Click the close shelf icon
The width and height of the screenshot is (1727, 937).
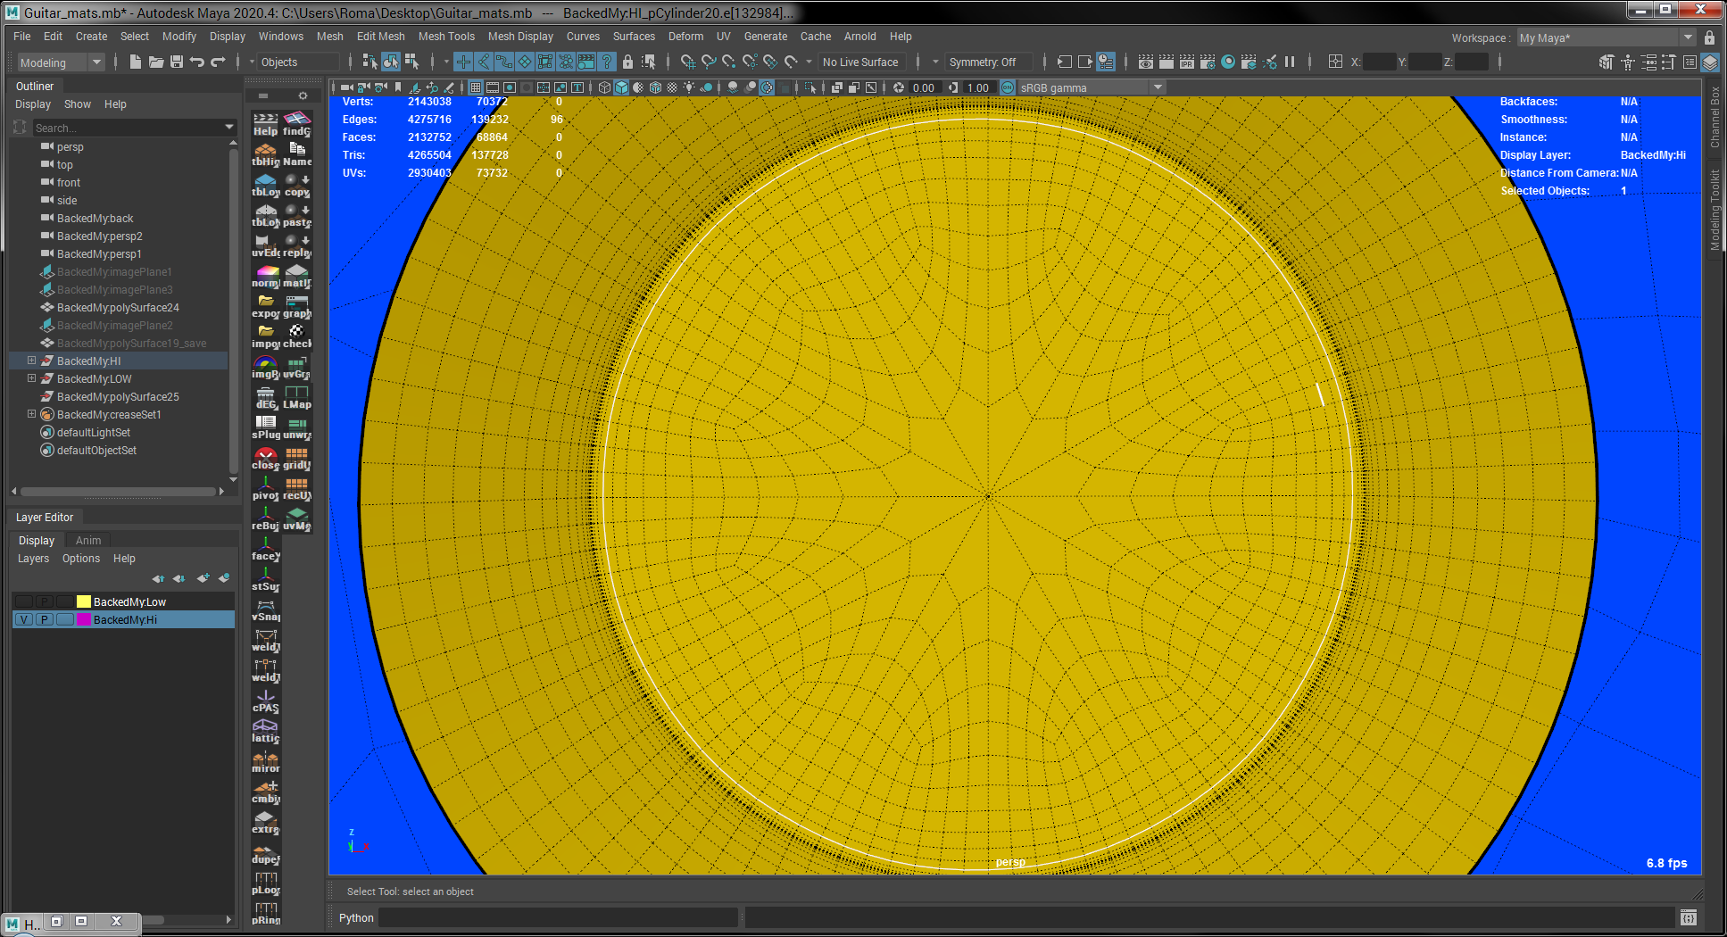[x=266, y=458]
